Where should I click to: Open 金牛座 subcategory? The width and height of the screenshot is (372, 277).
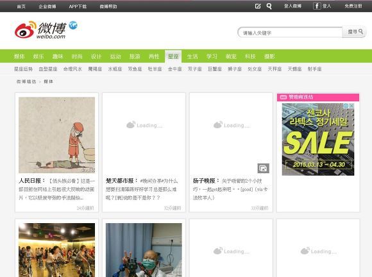[x=175, y=69]
